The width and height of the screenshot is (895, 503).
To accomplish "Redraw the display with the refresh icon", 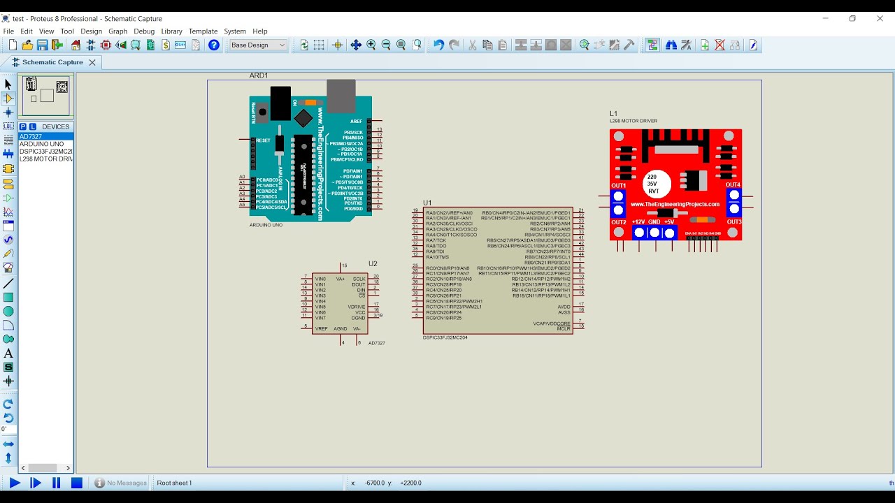I will tap(304, 45).
